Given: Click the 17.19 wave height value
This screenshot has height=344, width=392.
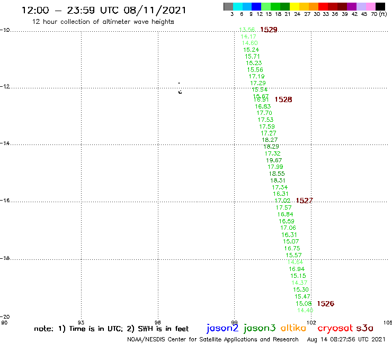Looking at the screenshot, I should click(256, 76).
